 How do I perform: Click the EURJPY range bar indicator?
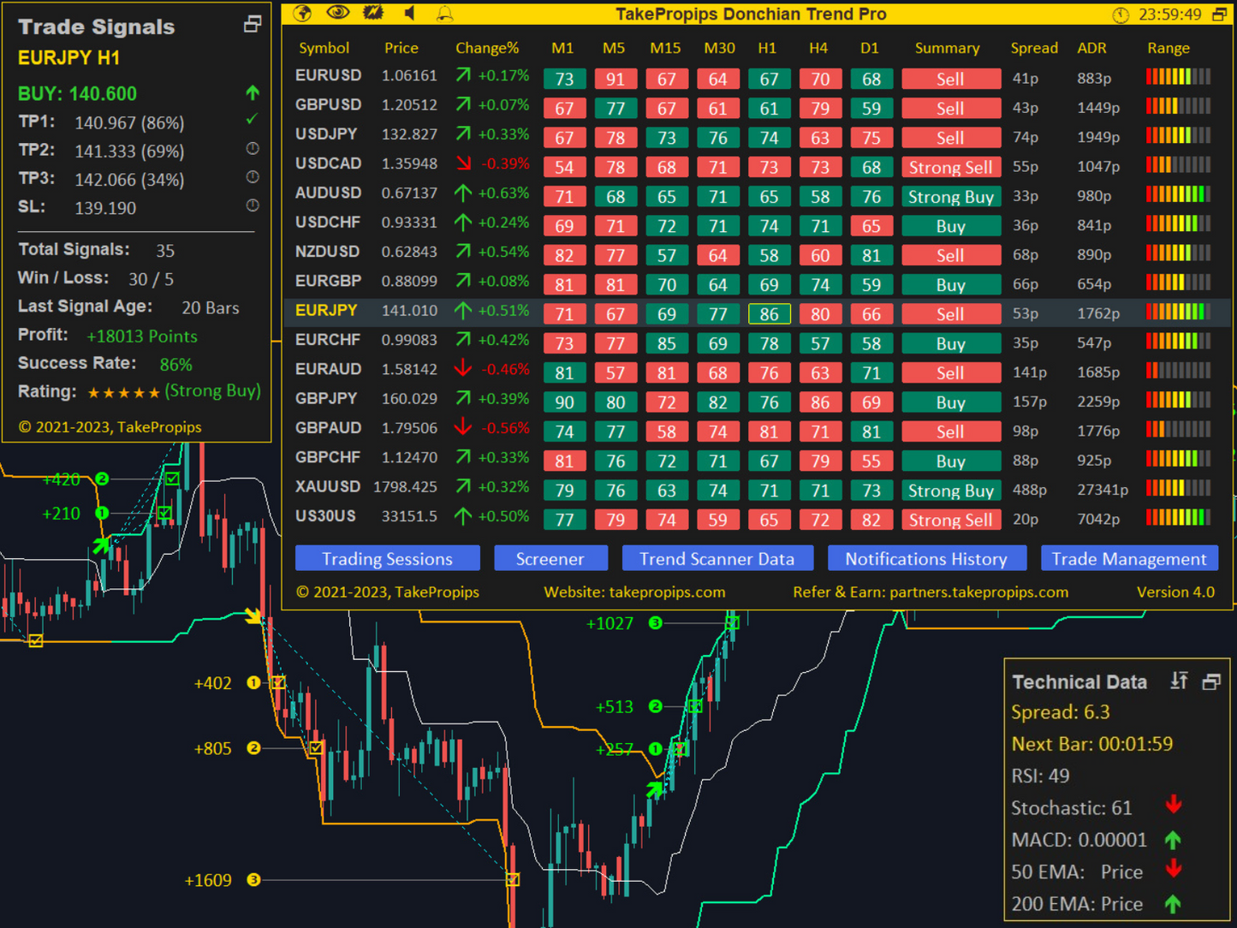click(1178, 313)
